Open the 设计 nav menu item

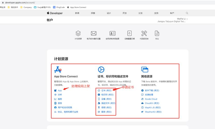coord(109,13)
